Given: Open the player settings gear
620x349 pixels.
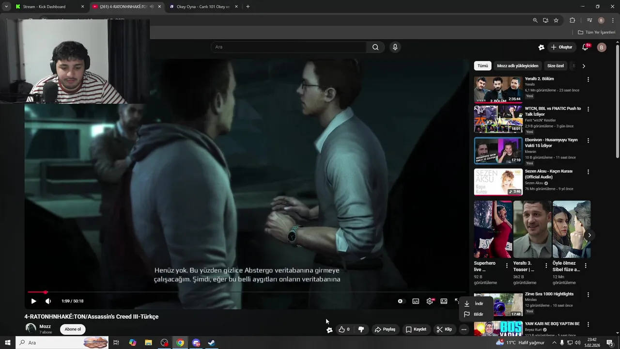Looking at the screenshot, I should click(430, 301).
